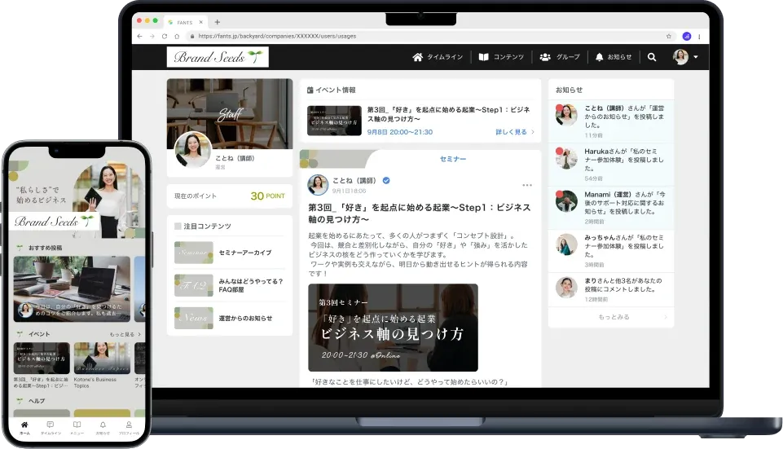
Task: Click the Seminar thumbnail in 注目コンテンツ
Action: (194, 253)
